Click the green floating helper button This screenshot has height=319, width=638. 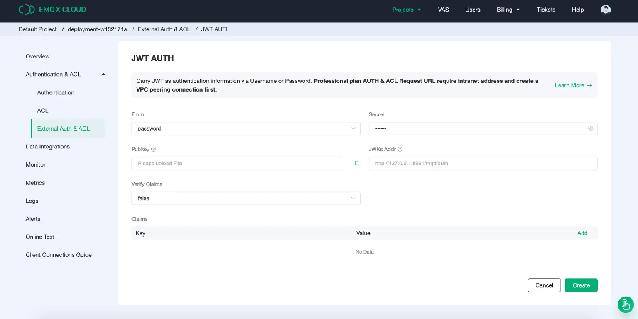pos(626,304)
